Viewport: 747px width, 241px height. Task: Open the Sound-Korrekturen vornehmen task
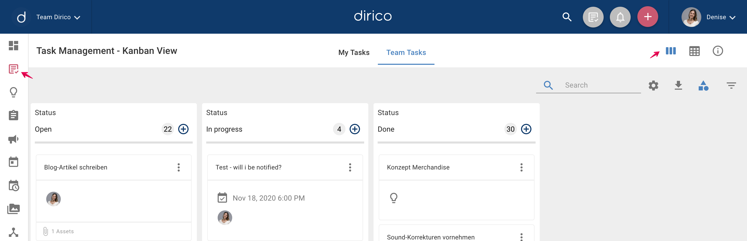click(431, 237)
